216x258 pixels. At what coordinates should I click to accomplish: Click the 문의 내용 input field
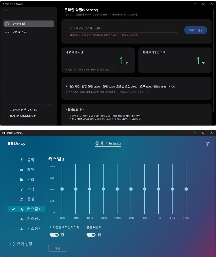point(124,29)
